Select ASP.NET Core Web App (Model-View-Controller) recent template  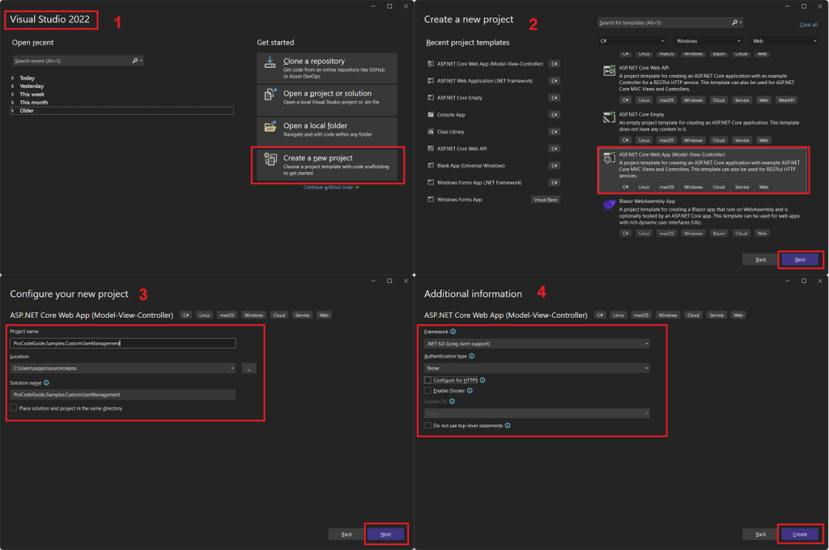point(493,64)
